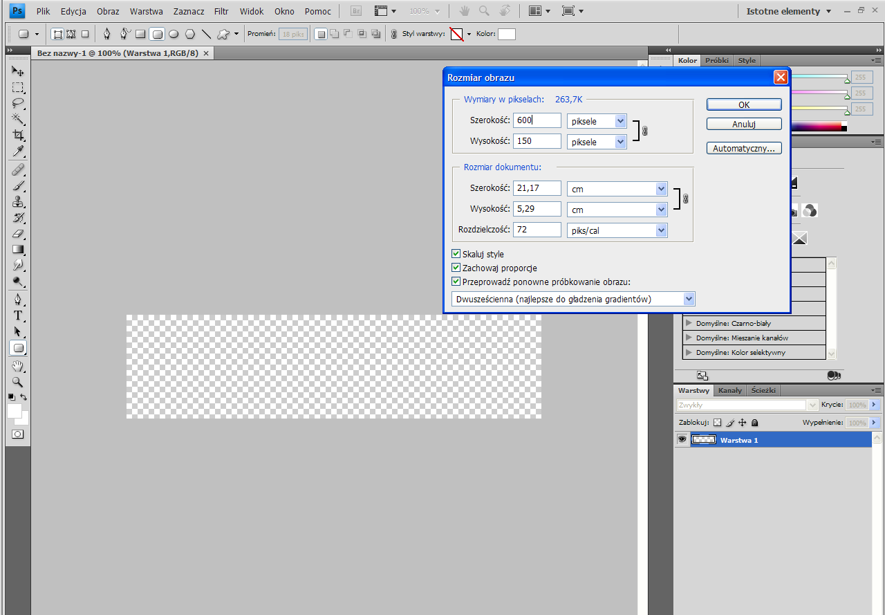Select the Magic Wand tool
The width and height of the screenshot is (885, 615).
(18, 120)
